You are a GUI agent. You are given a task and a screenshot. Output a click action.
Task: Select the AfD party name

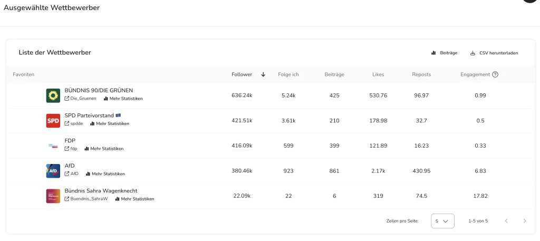(x=70, y=166)
